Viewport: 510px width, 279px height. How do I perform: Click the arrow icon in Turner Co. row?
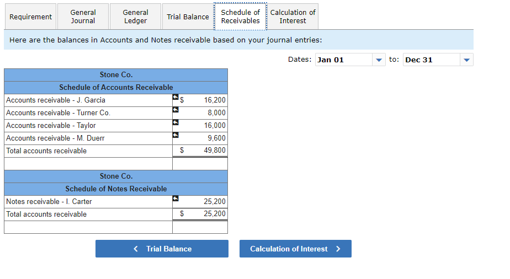click(x=176, y=110)
